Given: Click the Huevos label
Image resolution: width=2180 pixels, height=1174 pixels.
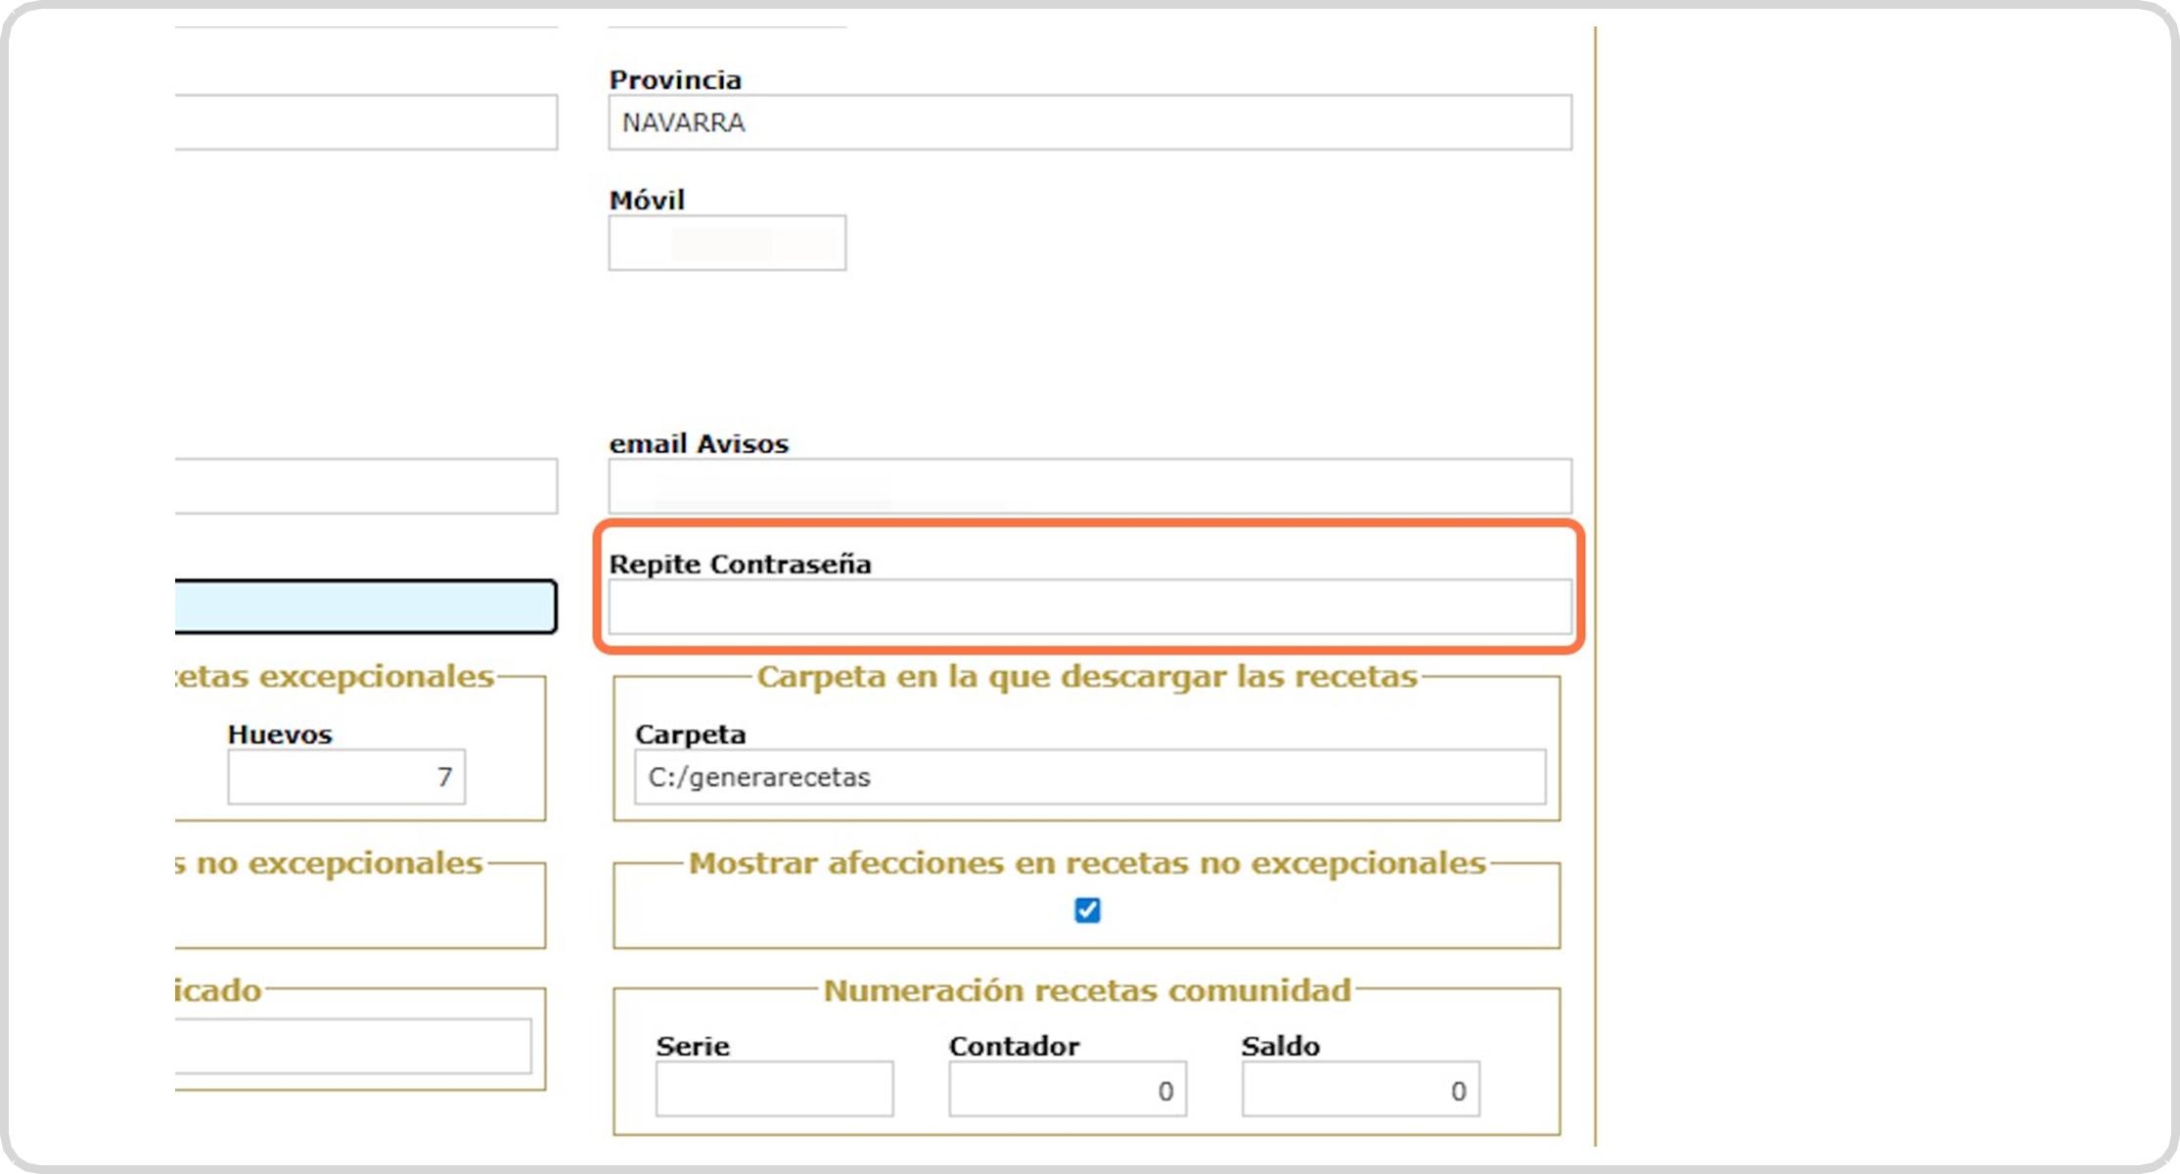Looking at the screenshot, I should click(x=280, y=735).
